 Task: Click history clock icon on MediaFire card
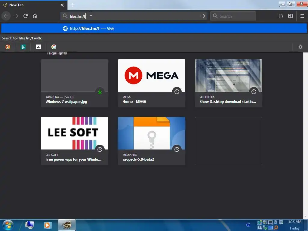pyautogui.click(x=177, y=149)
